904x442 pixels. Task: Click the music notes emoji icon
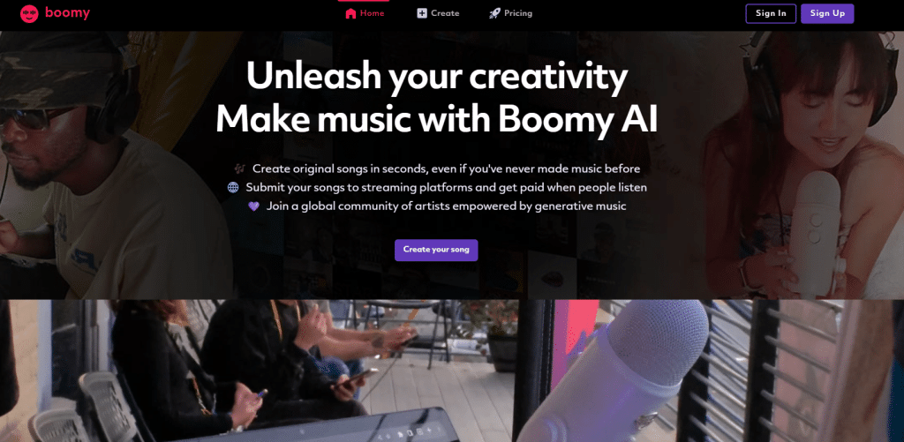tap(240, 169)
